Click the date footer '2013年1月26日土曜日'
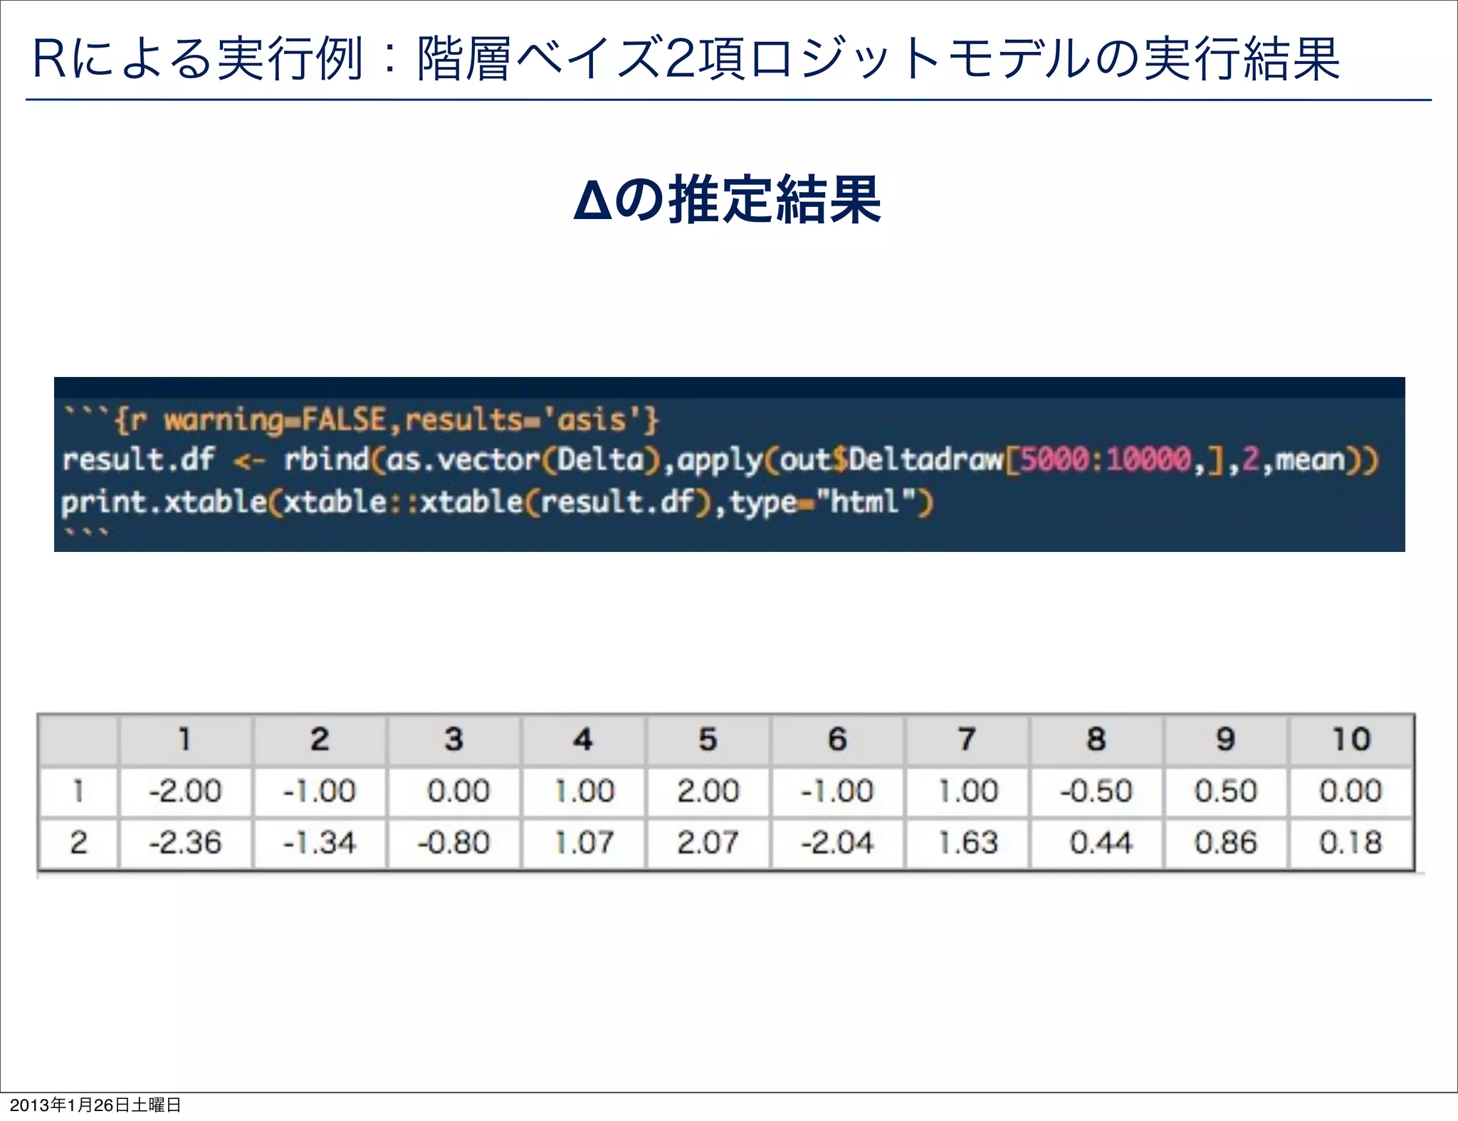The height and width of the screenshot is (1121, 1458). (95, 1105)
